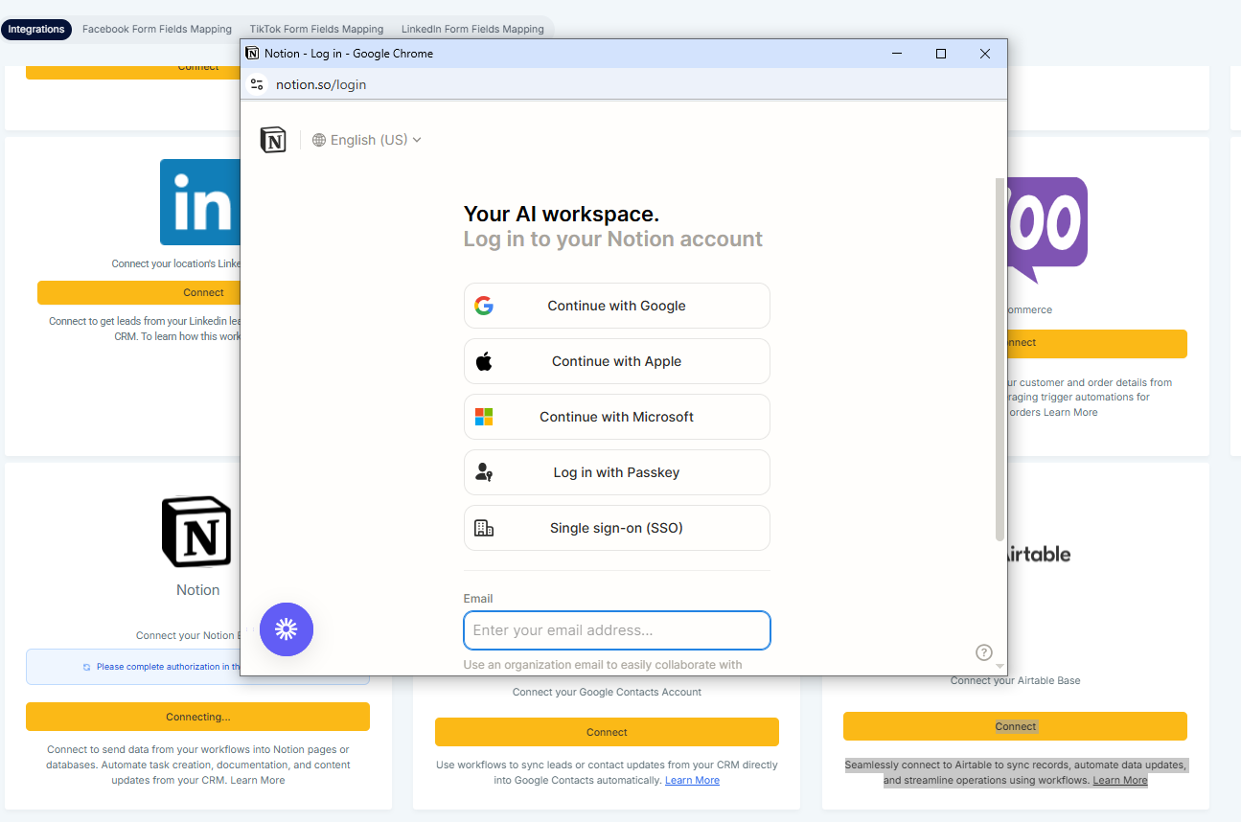
Task: Click 'Log in to your Notion account' text
Action: click(x=613, y=239)
